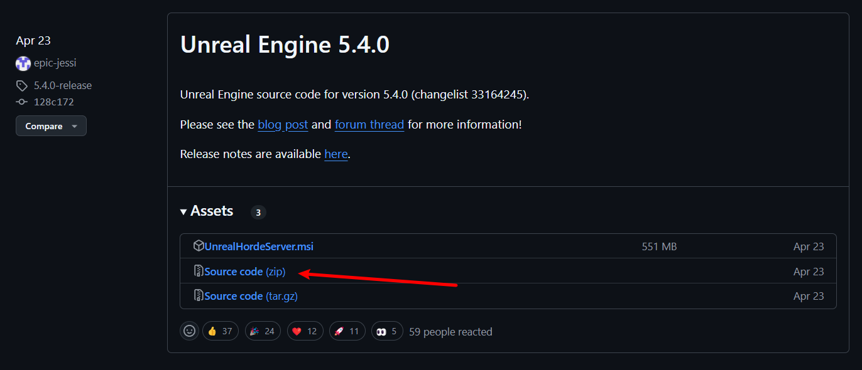Click the archive icon beside Source code (tar.gz)

pos(199,296)
